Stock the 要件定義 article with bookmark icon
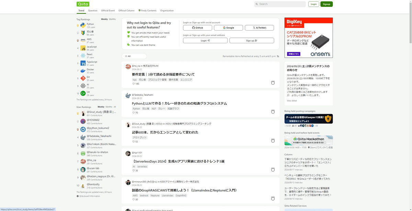The height and width of the screenshot is (211, 412). tap(273, 83)
